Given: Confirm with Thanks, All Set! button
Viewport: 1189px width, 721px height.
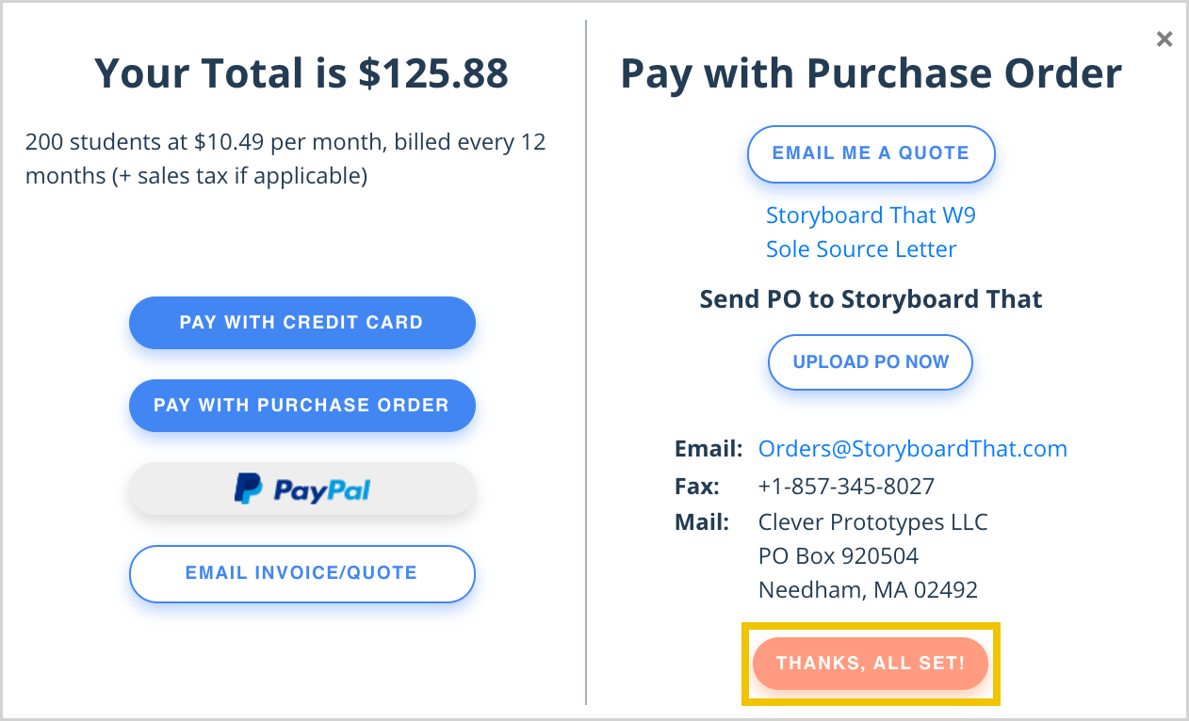Looking at the screenshot, I should tap(871, 664).
